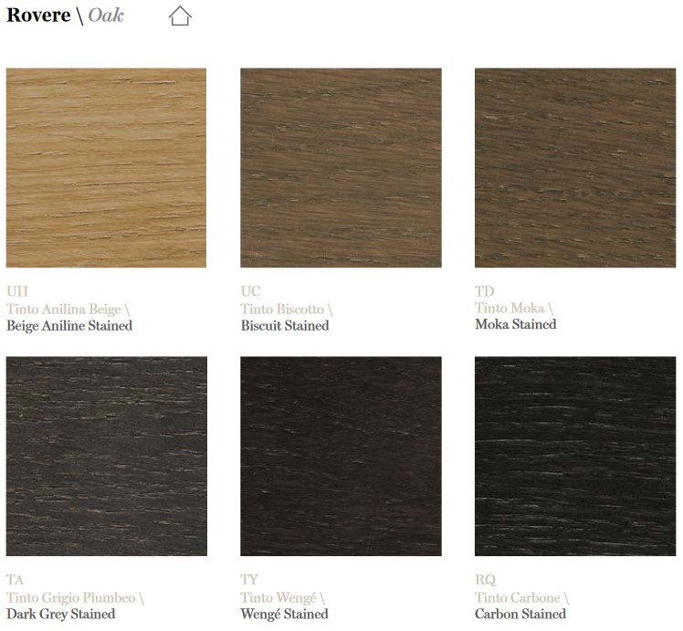Click the 'Dark Grey Stained' text label
Screen dimensions: 683x631
(60, 615)
